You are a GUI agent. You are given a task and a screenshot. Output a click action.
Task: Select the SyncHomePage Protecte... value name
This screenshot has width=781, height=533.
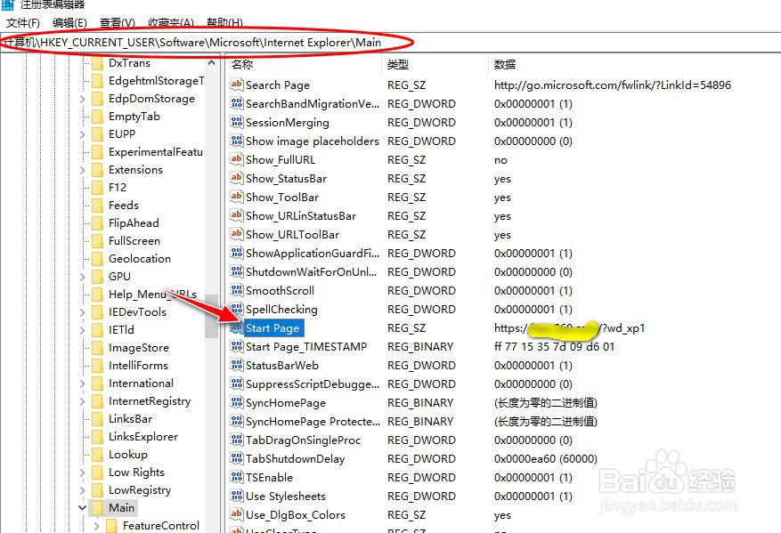tap(313, 422)
